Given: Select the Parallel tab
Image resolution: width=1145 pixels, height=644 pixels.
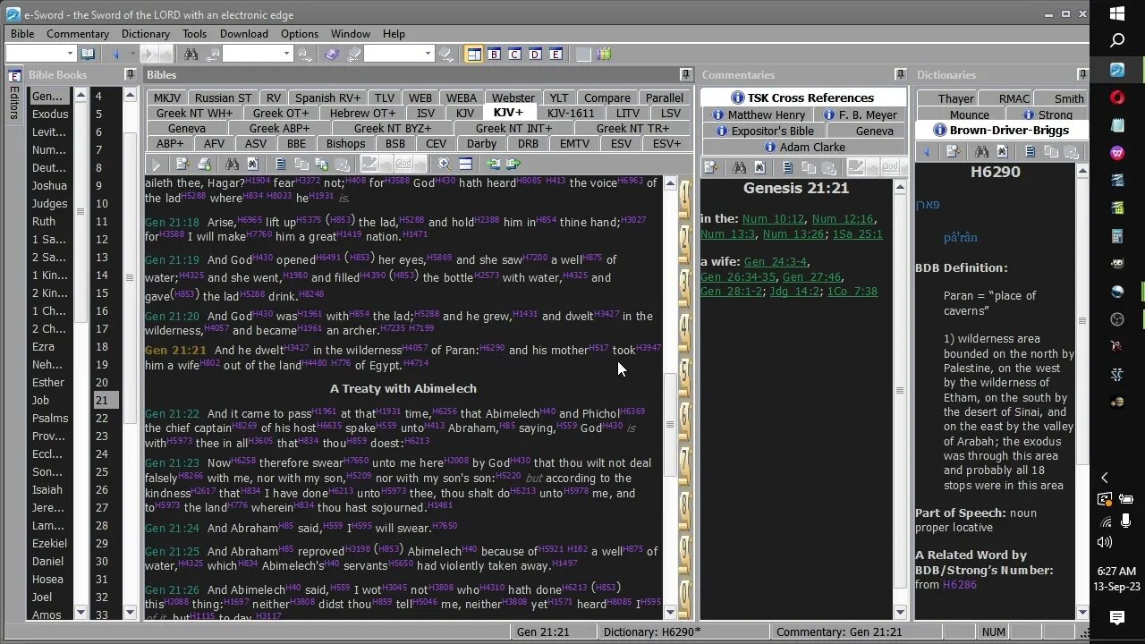Looking at the screenshot, I should (664, 97).
